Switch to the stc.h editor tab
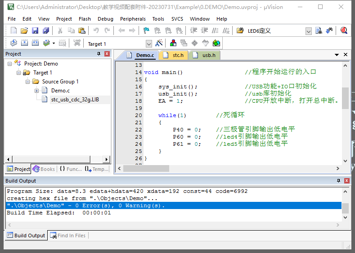355x253 pixels. [173, 55]
